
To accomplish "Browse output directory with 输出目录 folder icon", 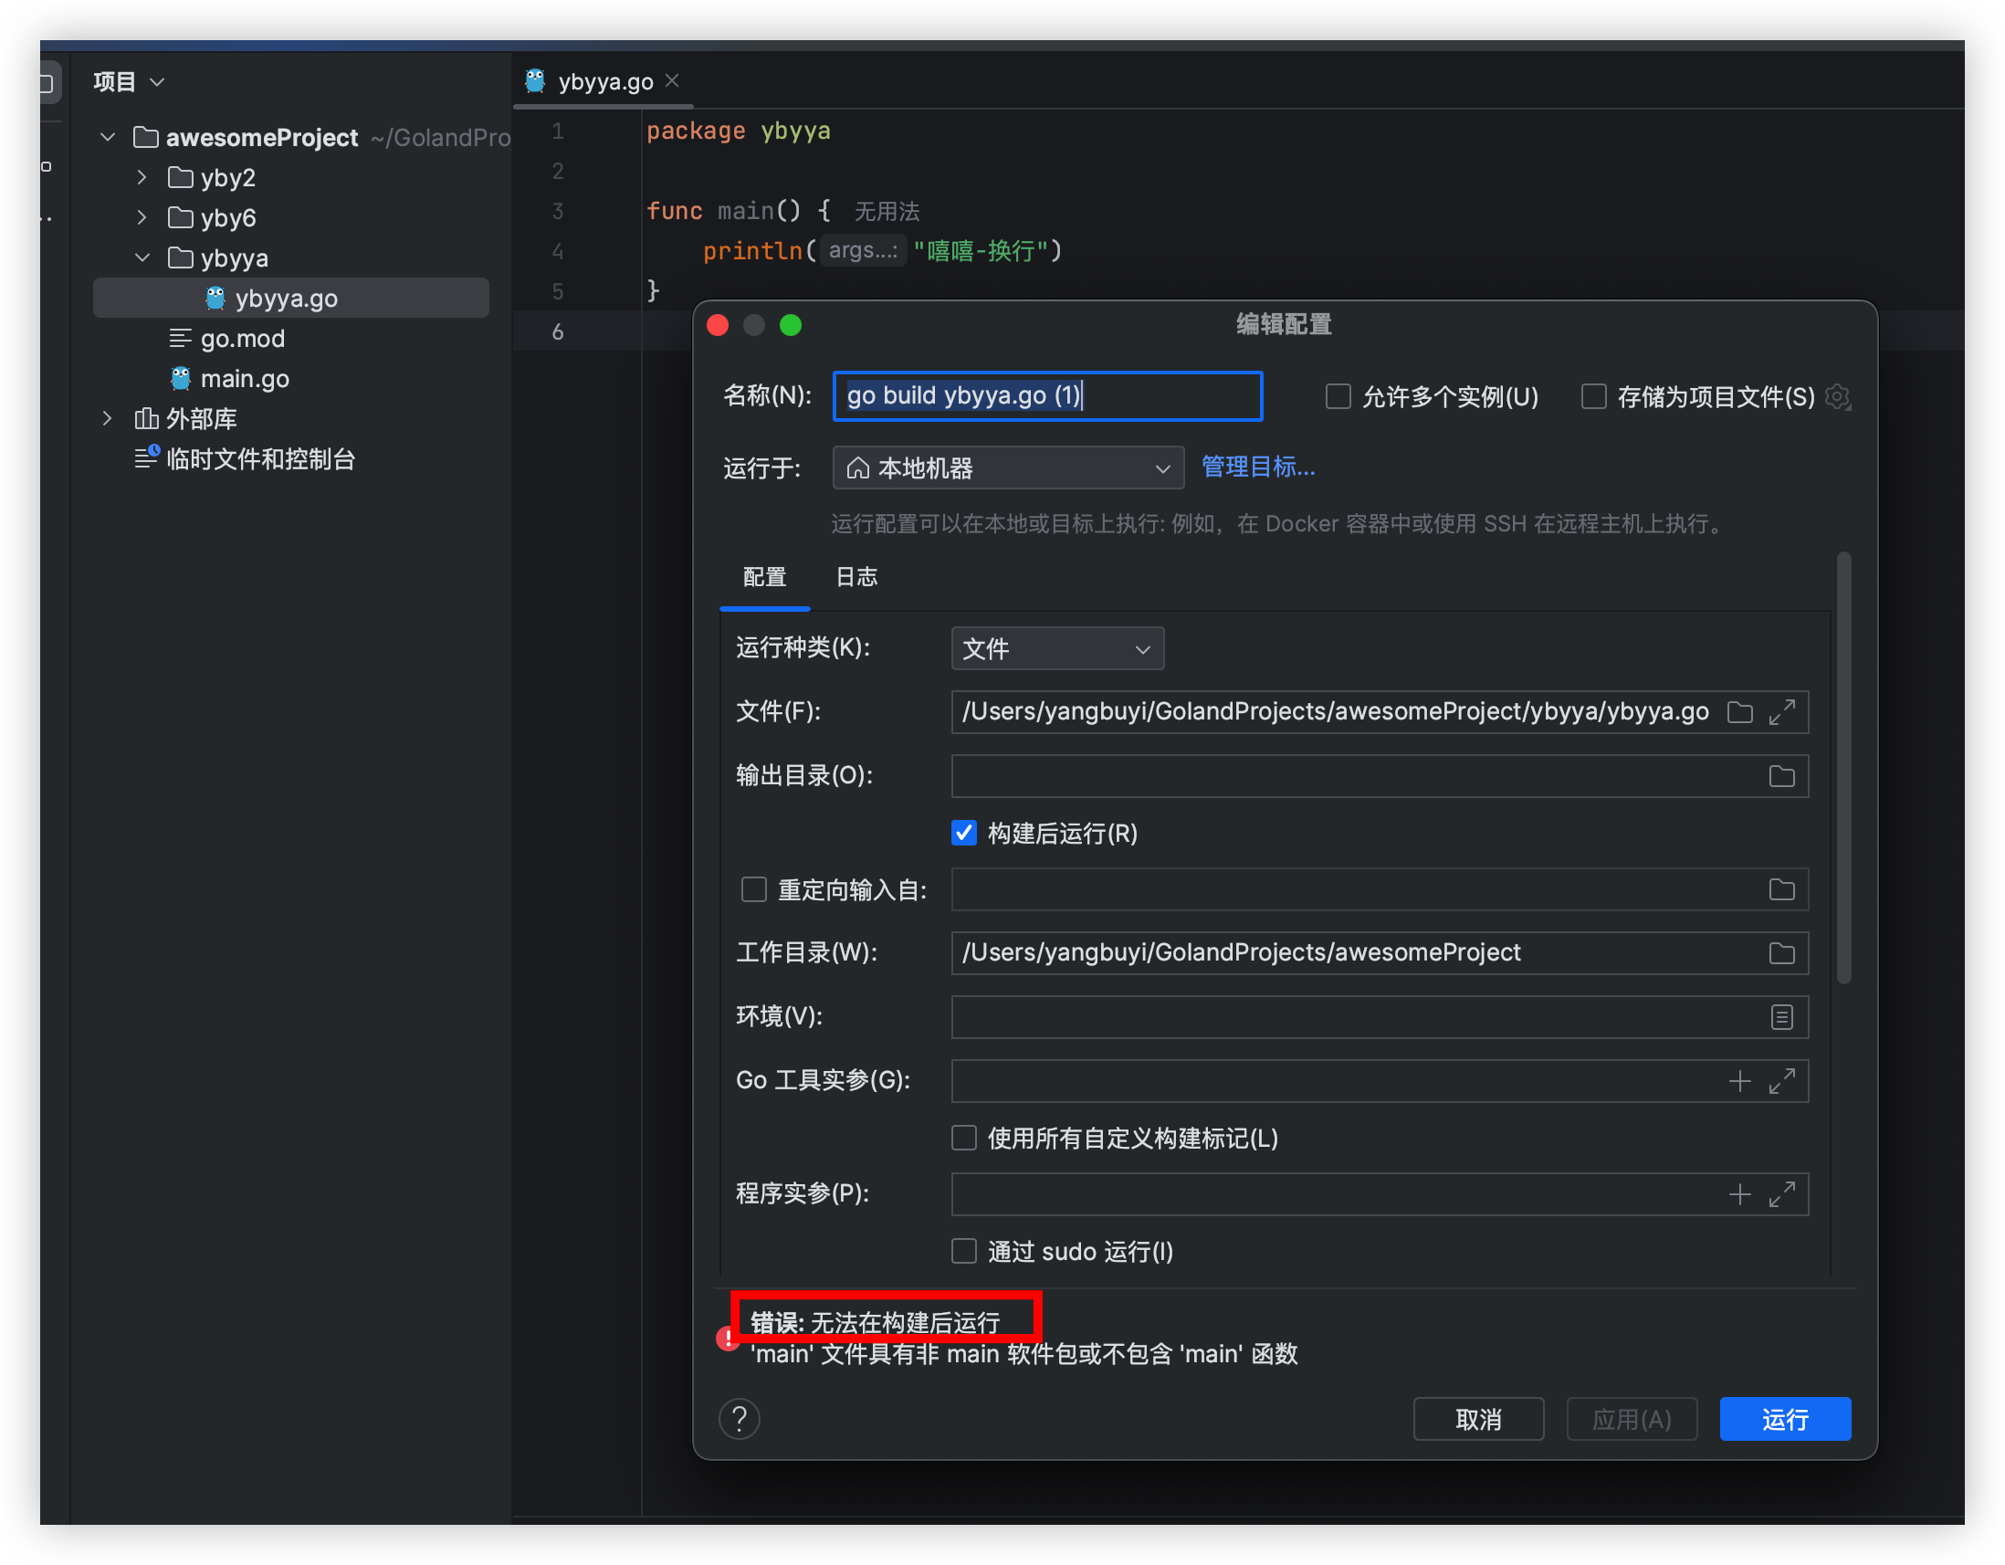I will 1782,776.
